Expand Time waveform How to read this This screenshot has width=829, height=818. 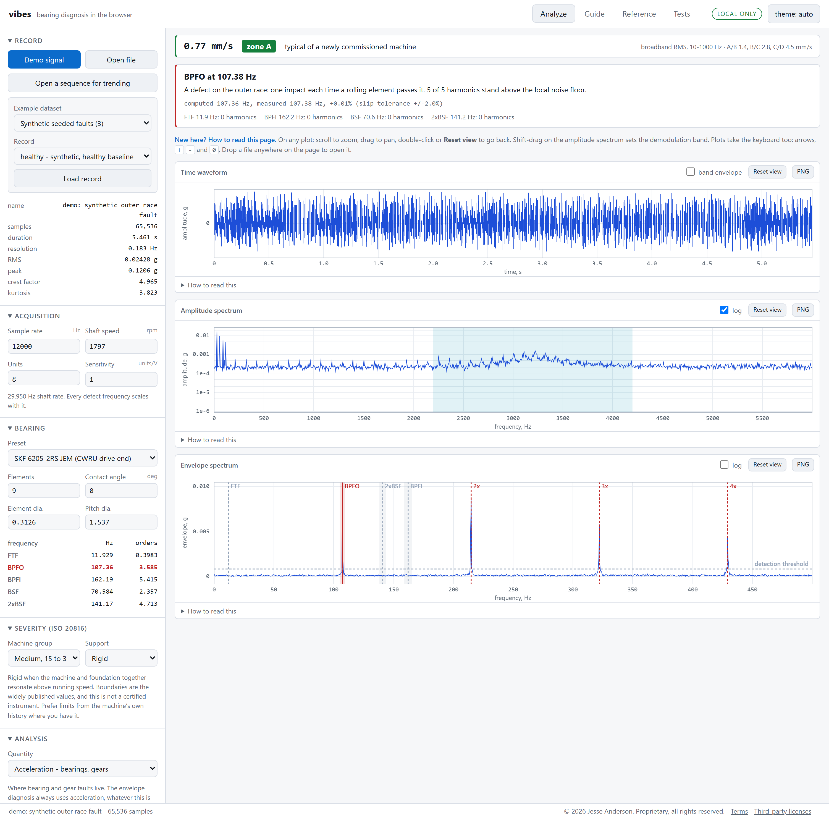tap(209, 285)
